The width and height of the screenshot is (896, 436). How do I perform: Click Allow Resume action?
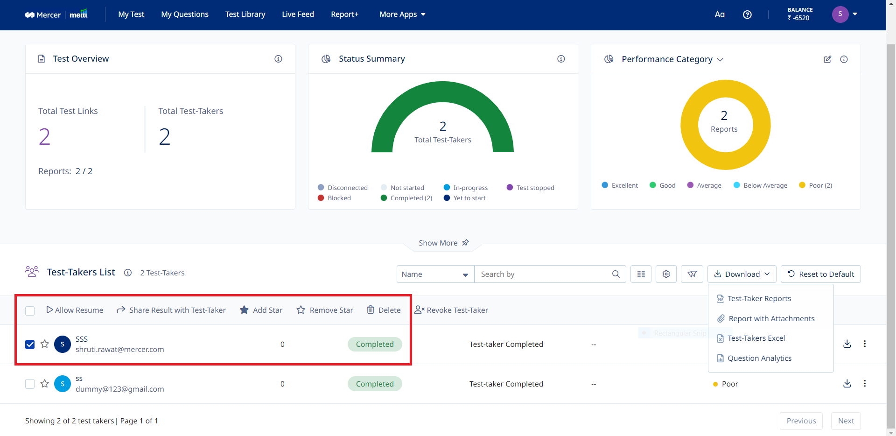point(75,310)
